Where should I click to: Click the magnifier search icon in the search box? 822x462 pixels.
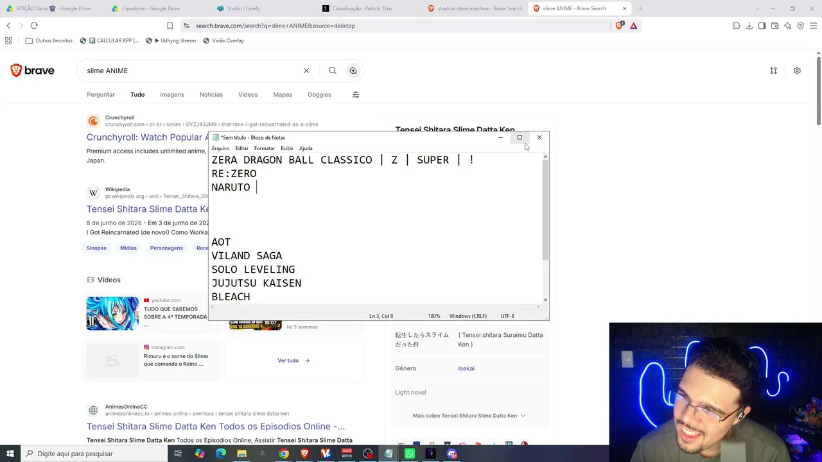point(332,71)
